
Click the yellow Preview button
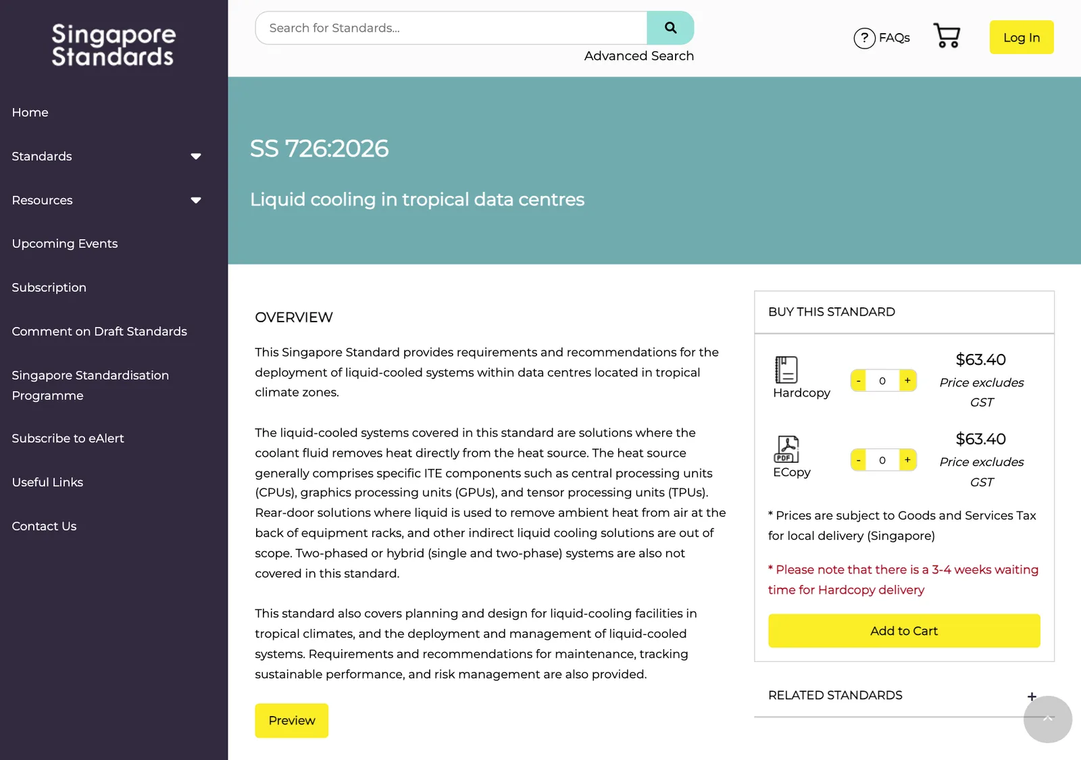tap(292, 721)
